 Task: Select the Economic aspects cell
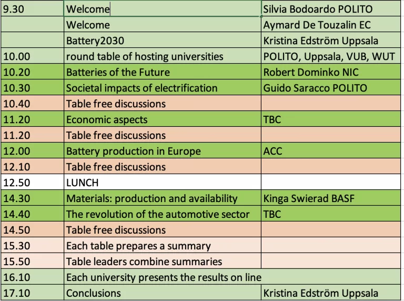pyautogui.click(x=163, y=119)
